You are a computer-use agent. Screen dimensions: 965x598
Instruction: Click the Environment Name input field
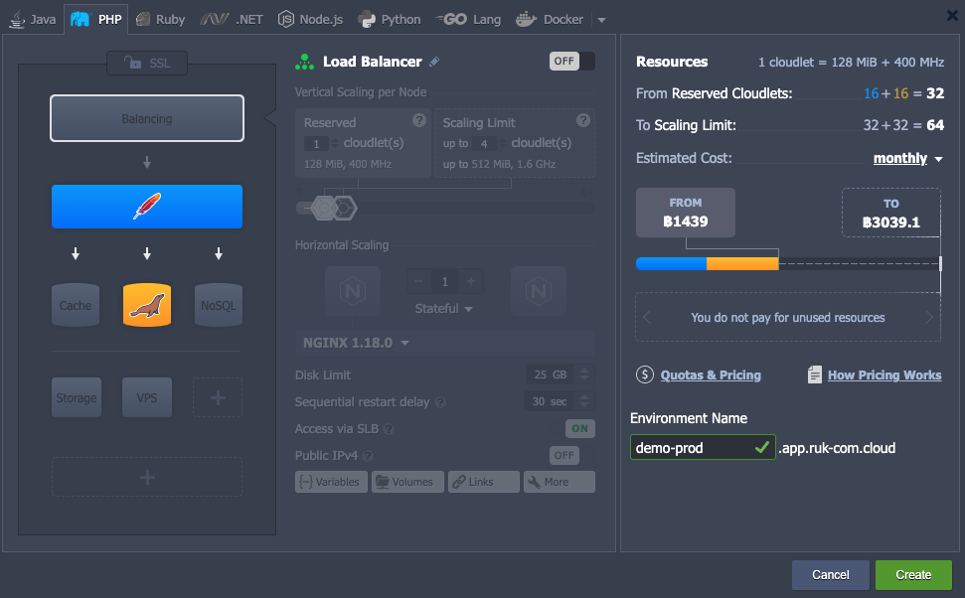tap(703, 447)
